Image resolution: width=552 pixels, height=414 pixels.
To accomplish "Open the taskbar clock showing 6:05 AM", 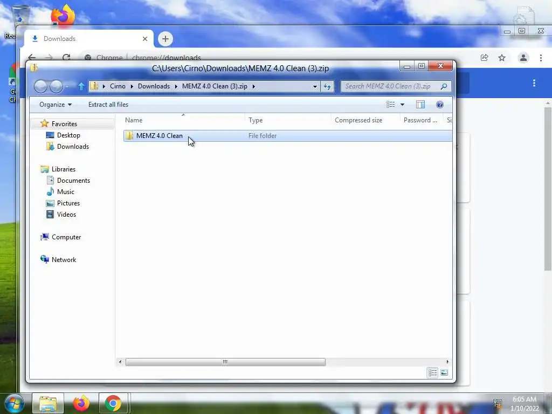I will click(x=525, y=404).
